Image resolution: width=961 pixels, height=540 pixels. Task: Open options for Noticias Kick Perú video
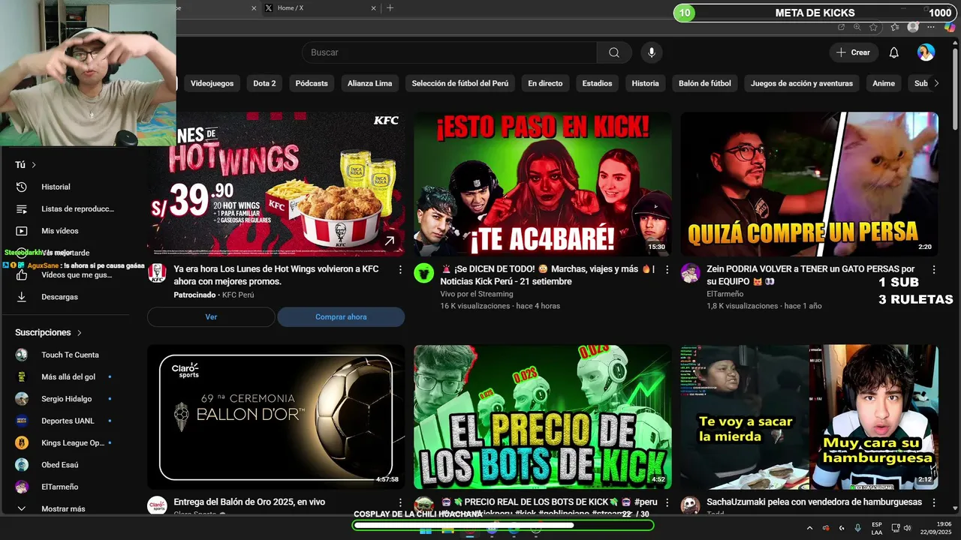(667, 269)
